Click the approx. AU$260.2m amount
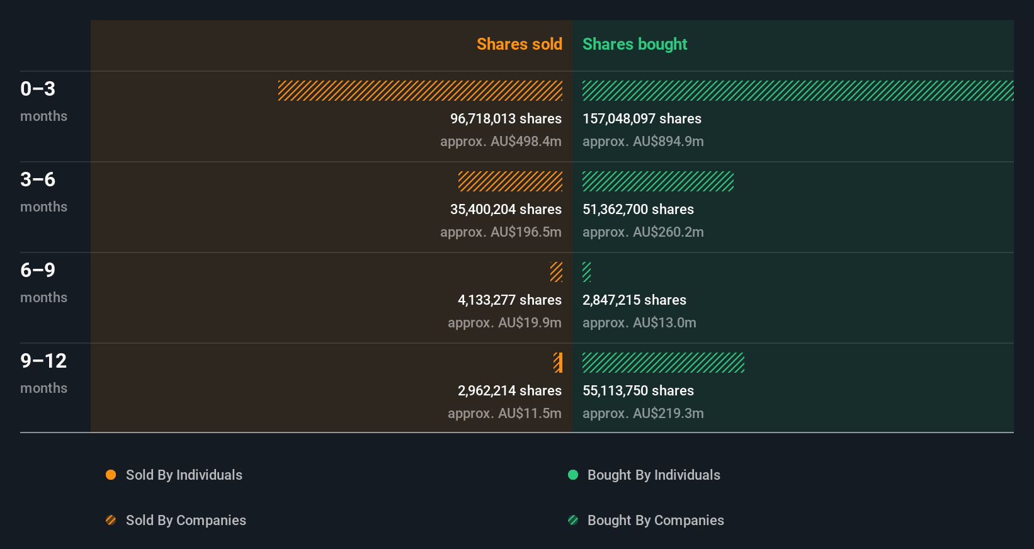This screenshot has height=549, width=1034. click(643, 232)
